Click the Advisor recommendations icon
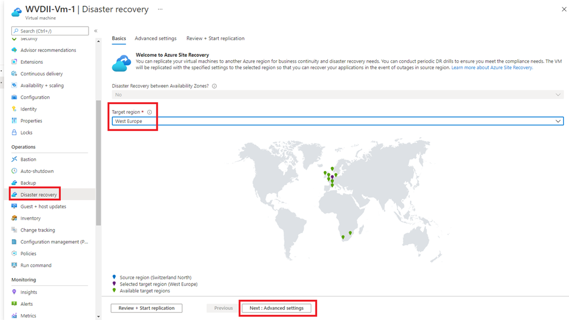 pyautogui.click(x=14, y=50)
